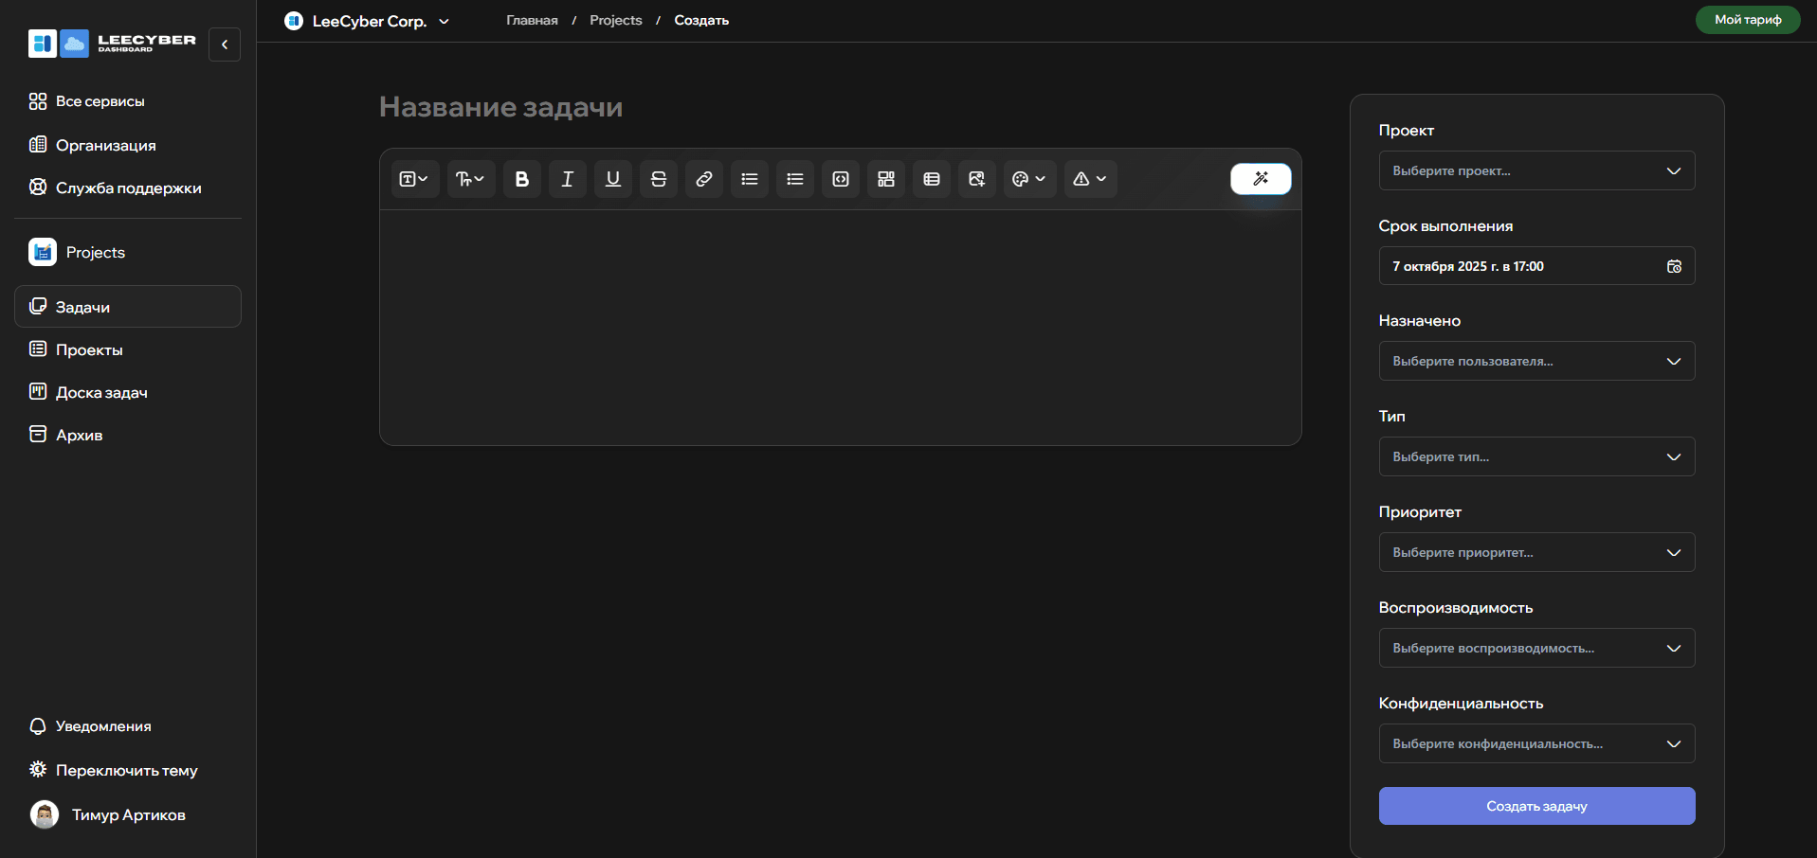Screen dimensions: 1817x858
Task: Expand the LeeCyber Corp. organization switcher
Action: click(368, 21)
